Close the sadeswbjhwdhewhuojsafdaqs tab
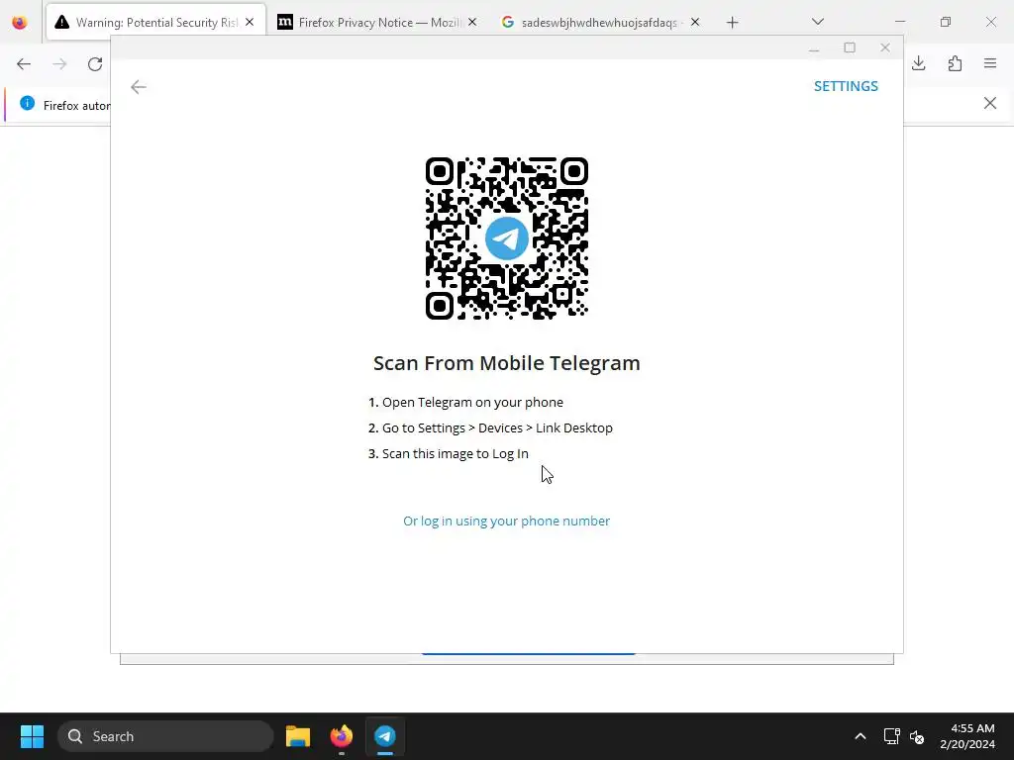 (x=695, y=23)
